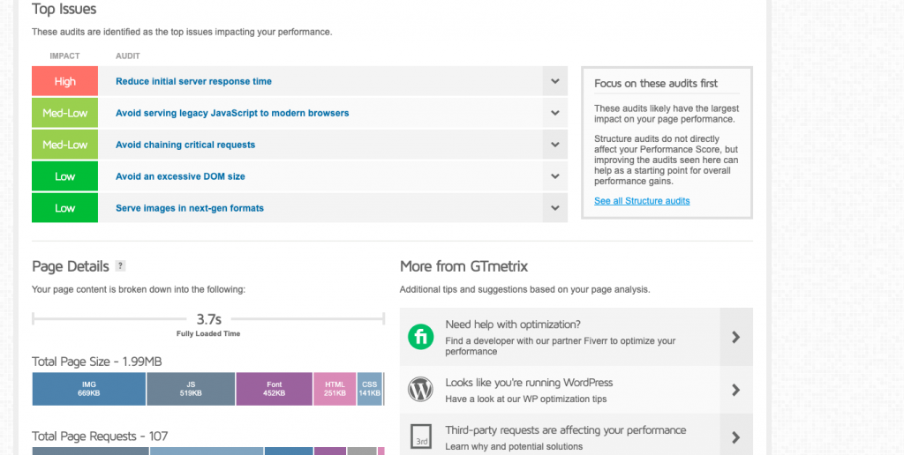Click the Fiverr logo icon
The image size is (904, 455).
click(421, 337)
